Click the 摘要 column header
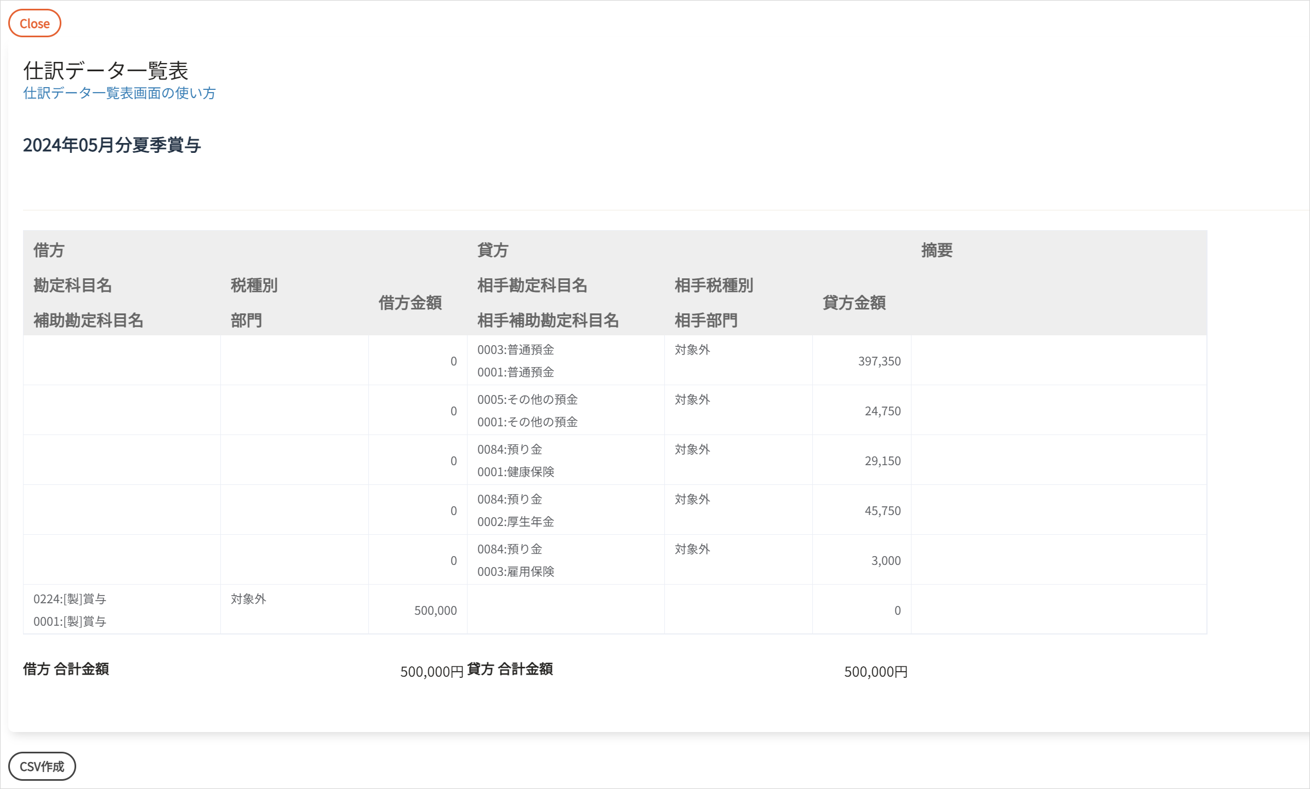 (x=937, y=250)
